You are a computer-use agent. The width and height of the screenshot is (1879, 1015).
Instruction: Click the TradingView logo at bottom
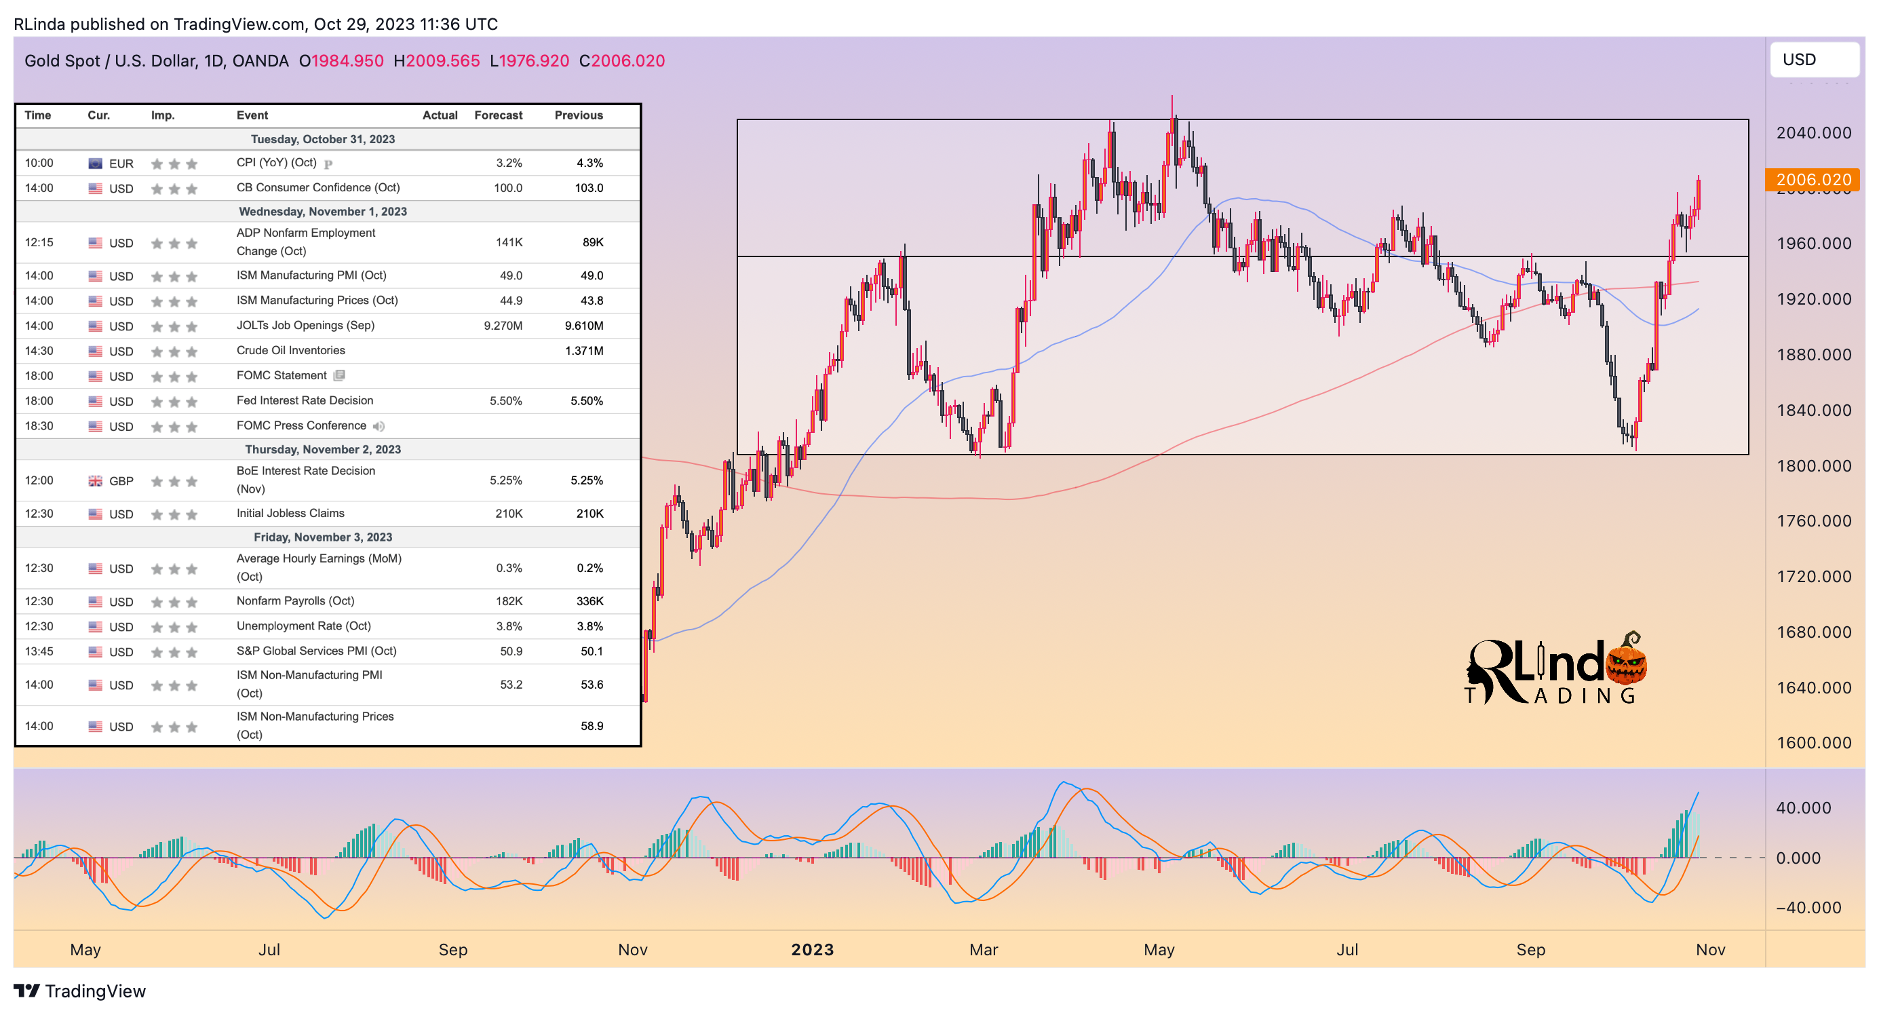pos(79,990)
